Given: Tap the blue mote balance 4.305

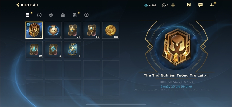Looking at the screenshot, I should (x=150, y=5).
